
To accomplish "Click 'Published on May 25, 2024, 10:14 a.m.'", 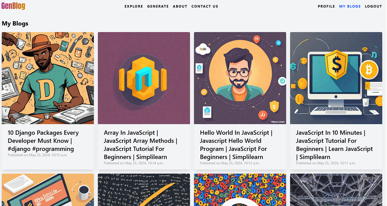I will pyautogui.click(x=134, y=163).
